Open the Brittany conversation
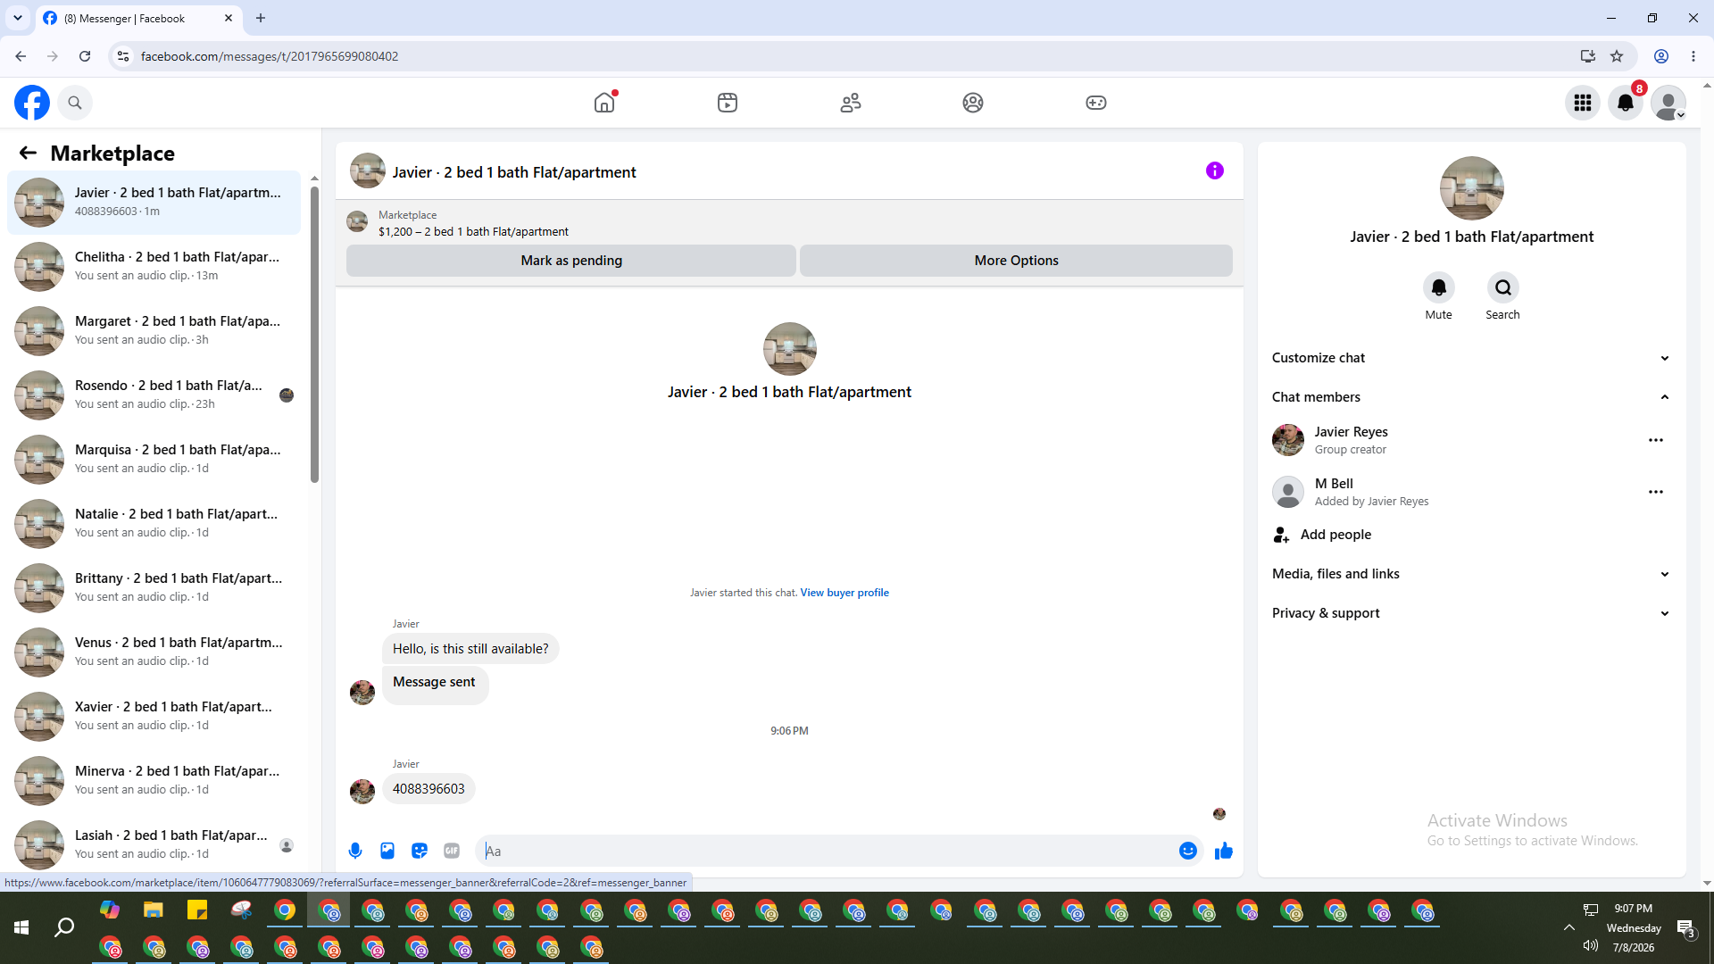The width and height of the screenshot is (1714, 964). pos(154,588)
